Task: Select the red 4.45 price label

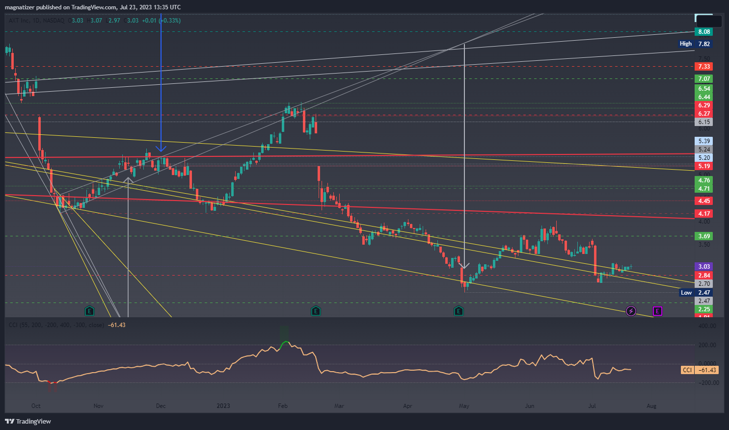Action: pyautogui.click(x=704, y=201)
